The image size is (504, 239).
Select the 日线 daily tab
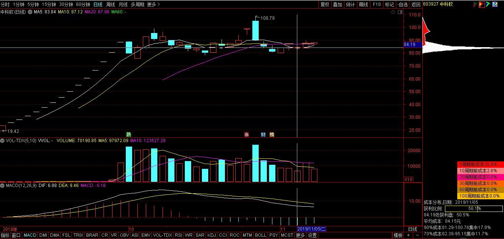[x=98, y=4]
